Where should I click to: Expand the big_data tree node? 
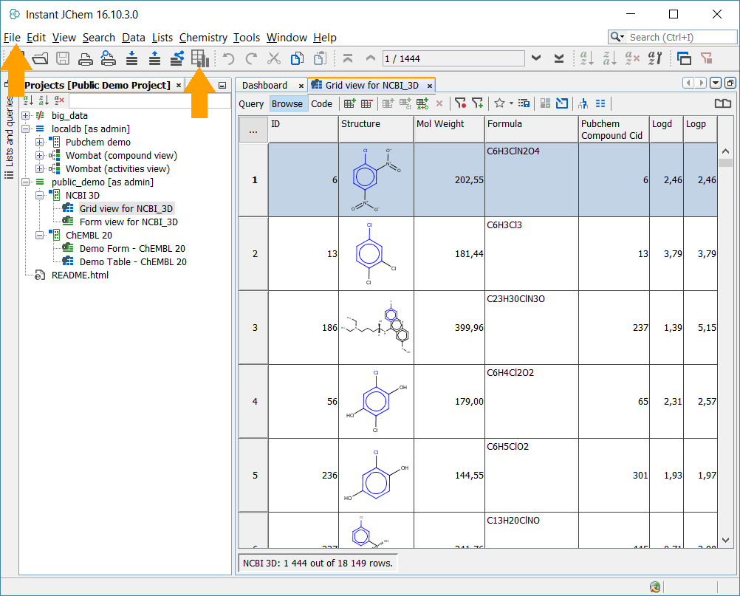26,116
